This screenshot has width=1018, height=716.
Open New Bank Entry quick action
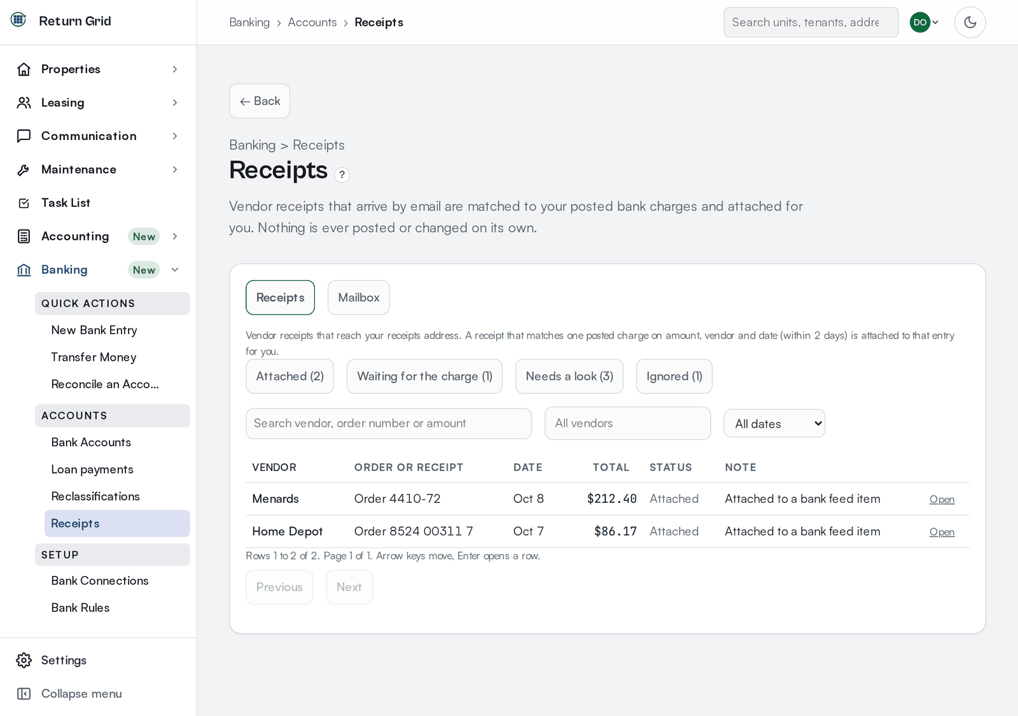pyautogui.click(x=94, y=330)
